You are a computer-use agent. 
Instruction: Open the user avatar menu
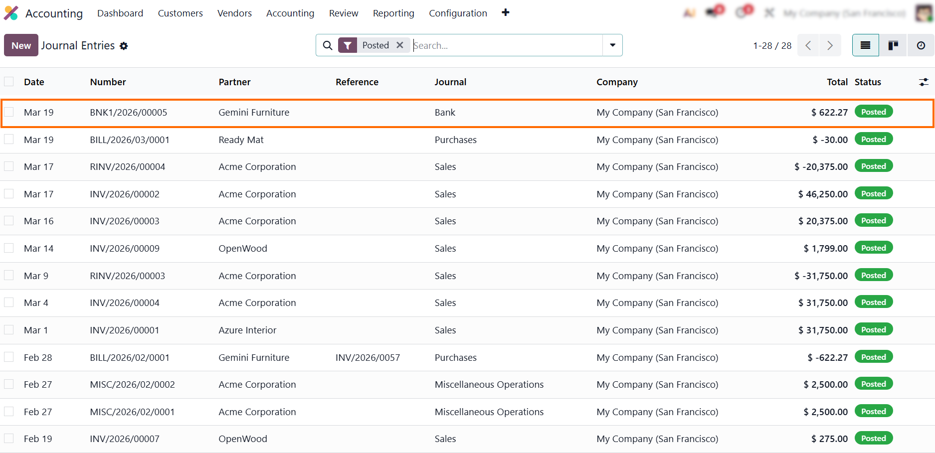[x=924, y=13]
